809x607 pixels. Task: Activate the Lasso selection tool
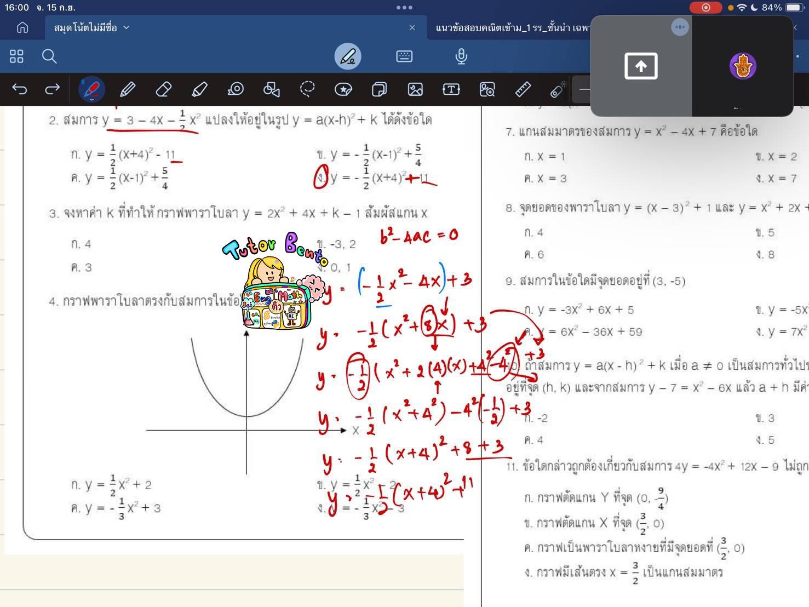307,89
